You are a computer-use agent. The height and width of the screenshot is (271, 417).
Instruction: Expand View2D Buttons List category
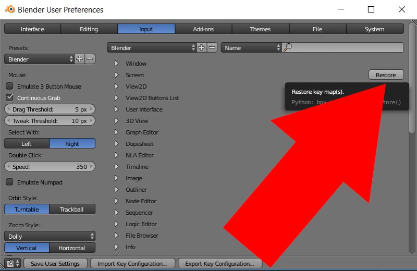click(x=116, y=97)
